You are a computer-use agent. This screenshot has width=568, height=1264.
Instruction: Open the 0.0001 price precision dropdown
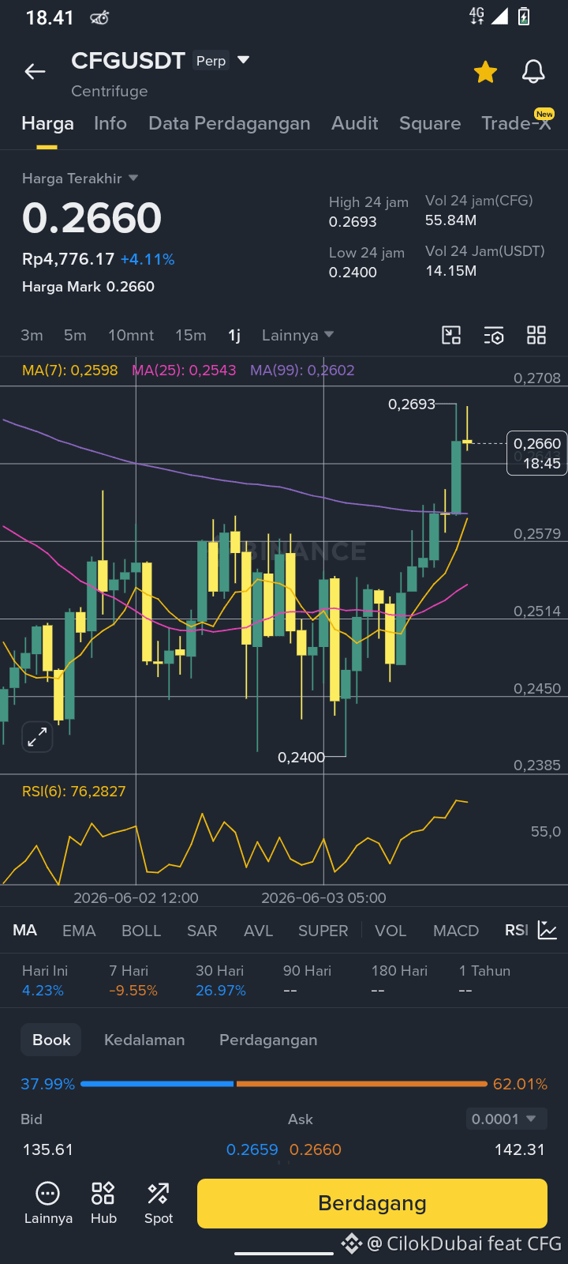pos(506,1119)
